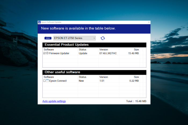Click the Size header in Essential Product Updates

(136, 50)
